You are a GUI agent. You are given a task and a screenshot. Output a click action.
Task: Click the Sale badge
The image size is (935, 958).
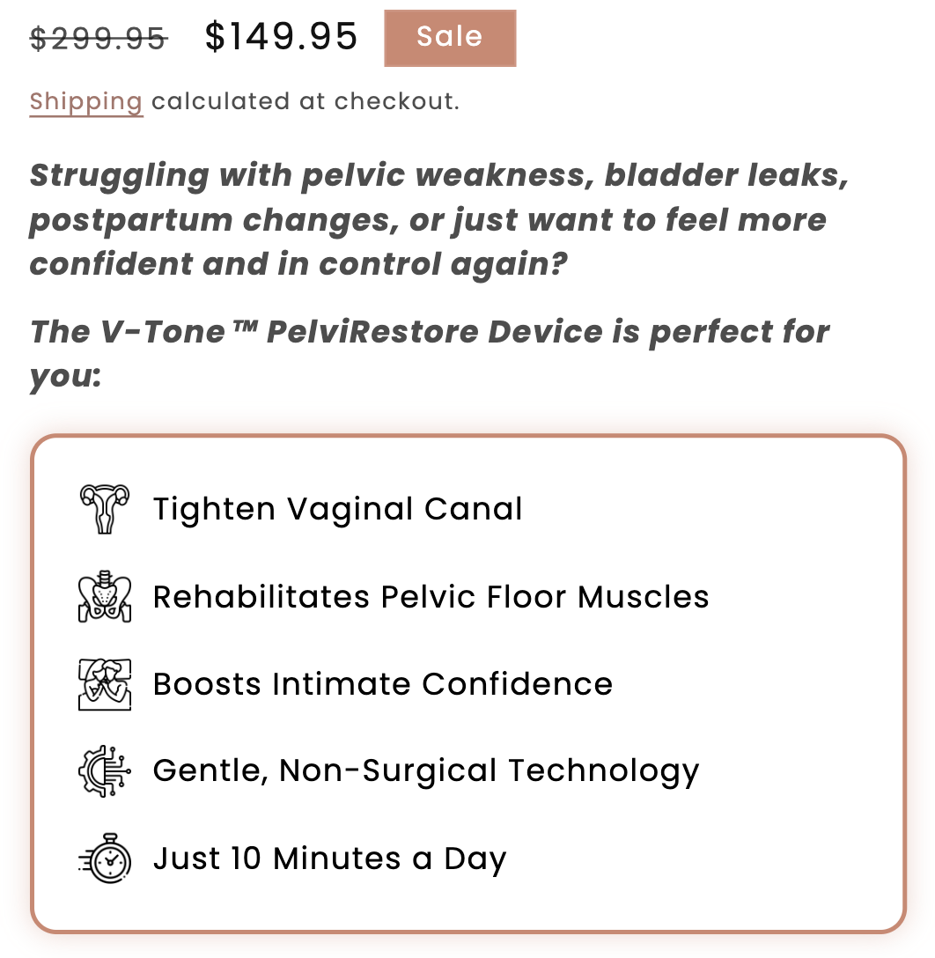(x=450, y=38)
